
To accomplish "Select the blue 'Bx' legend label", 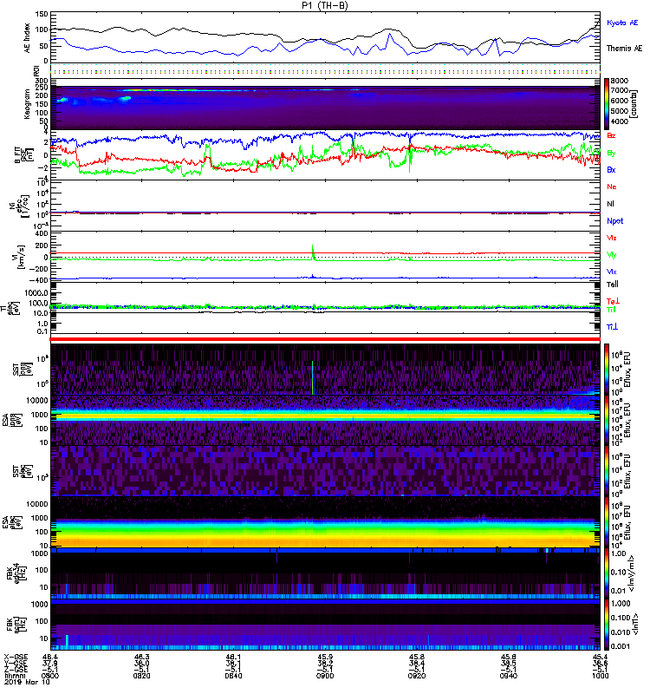I will 611,169.
